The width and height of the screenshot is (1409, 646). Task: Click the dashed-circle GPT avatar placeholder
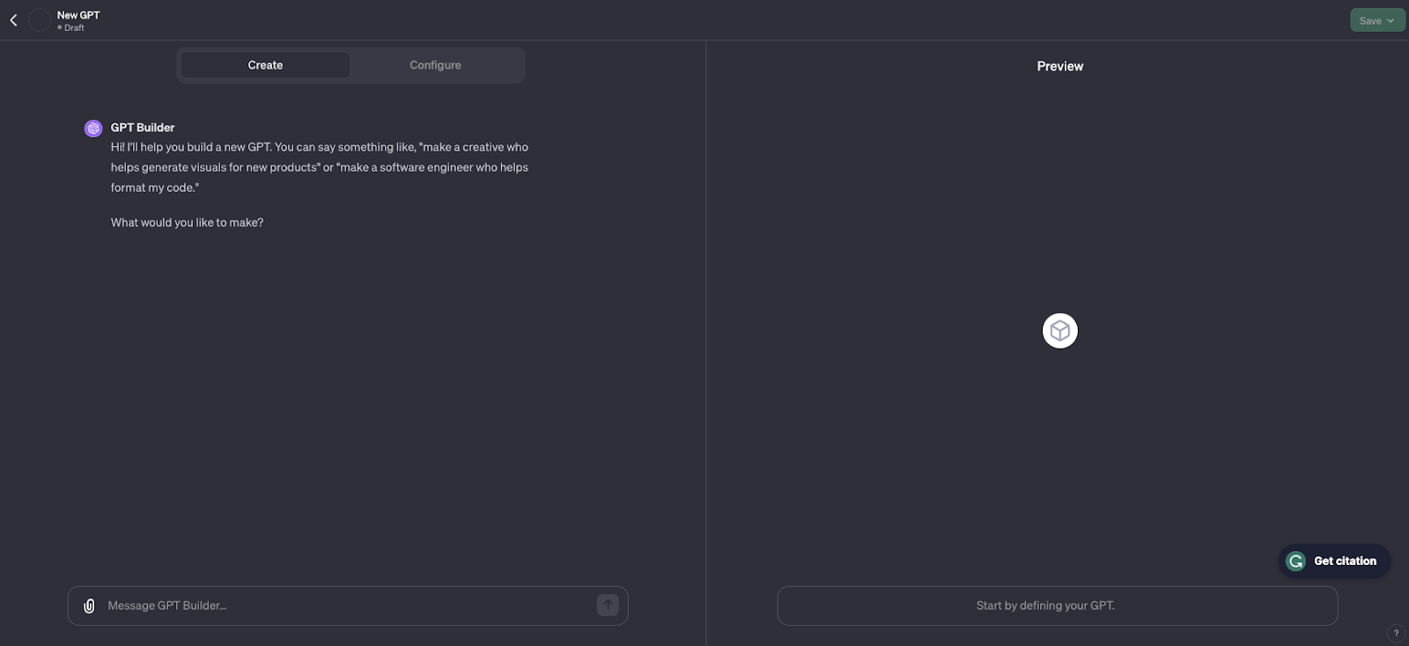[40, 20]
